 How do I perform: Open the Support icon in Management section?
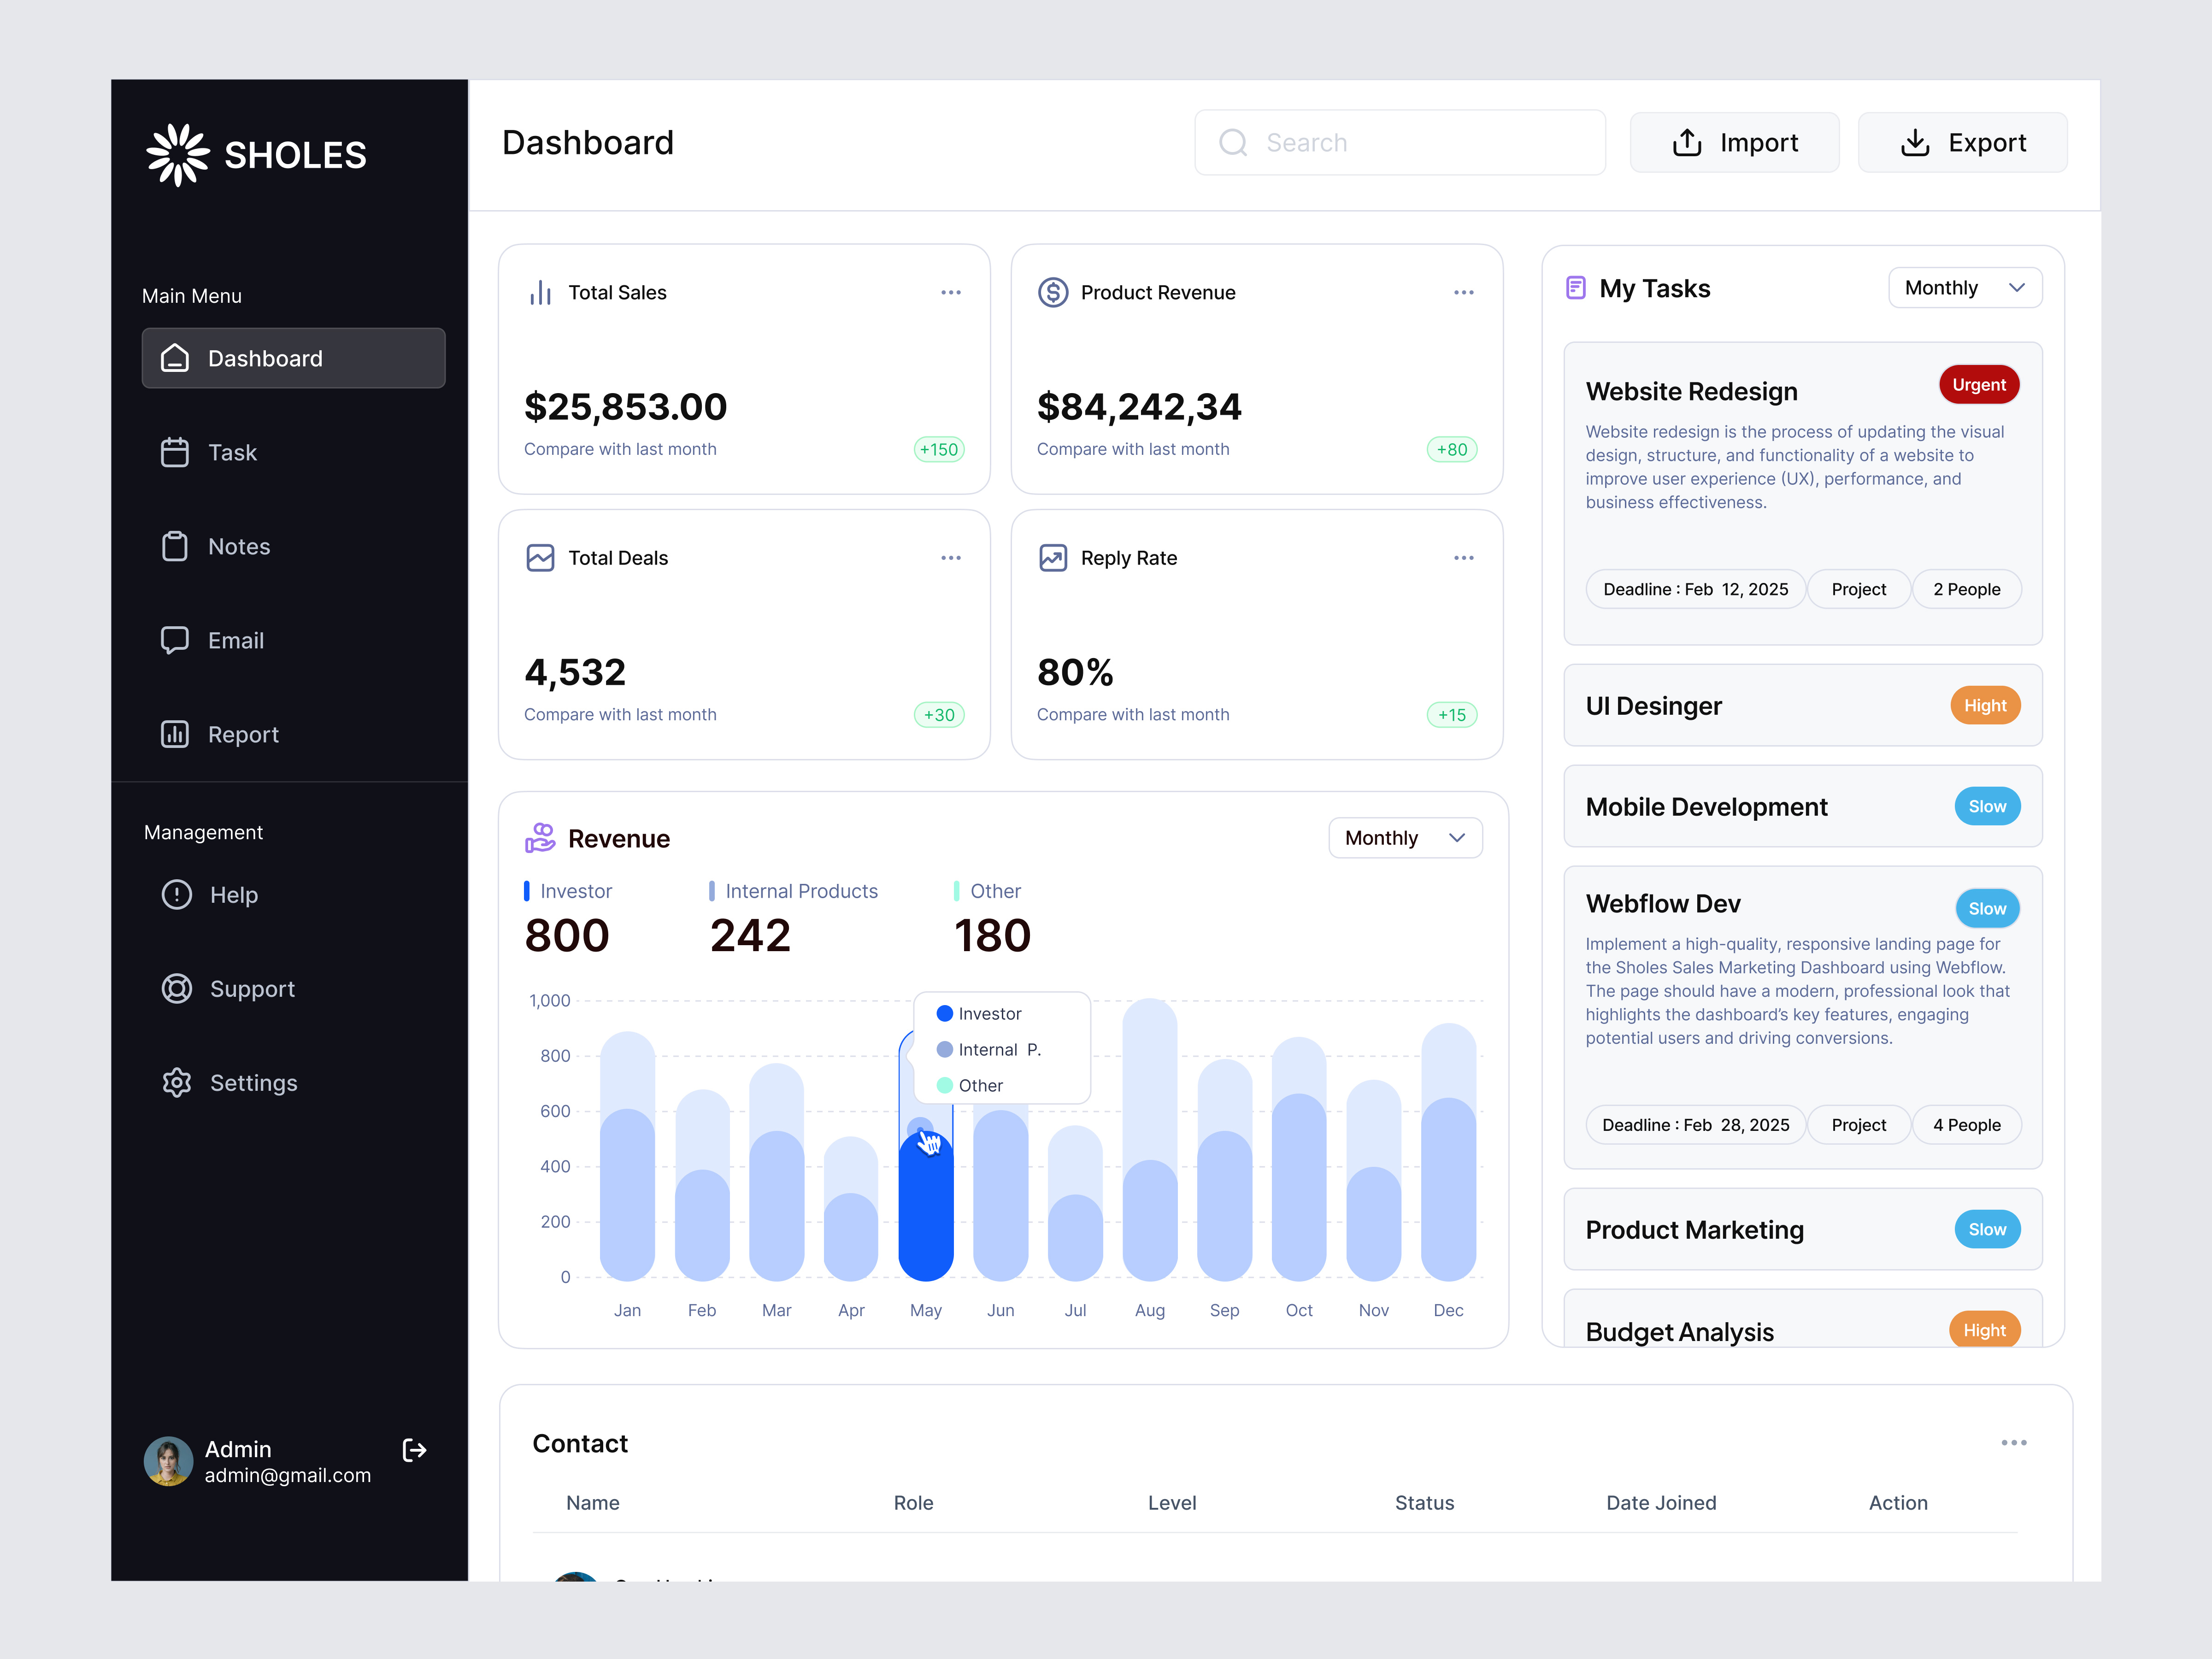[x=177, y=988]
